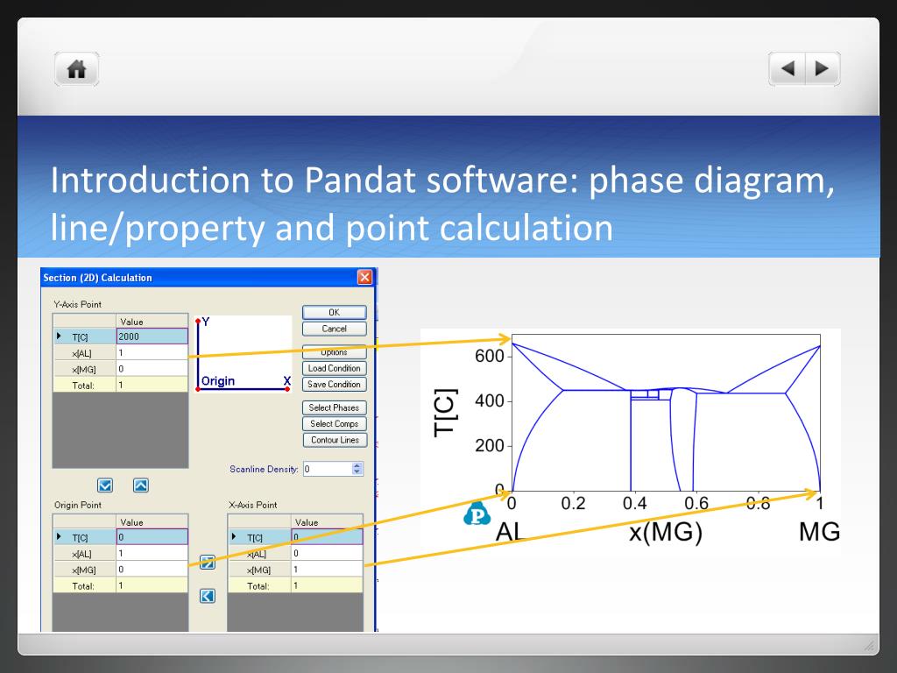Open the Options button
897x673 pixels.
tap(334, 352)
